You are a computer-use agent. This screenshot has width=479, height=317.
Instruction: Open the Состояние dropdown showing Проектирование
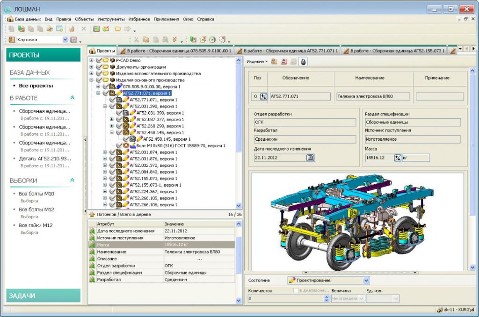click(x=366, y=281)
